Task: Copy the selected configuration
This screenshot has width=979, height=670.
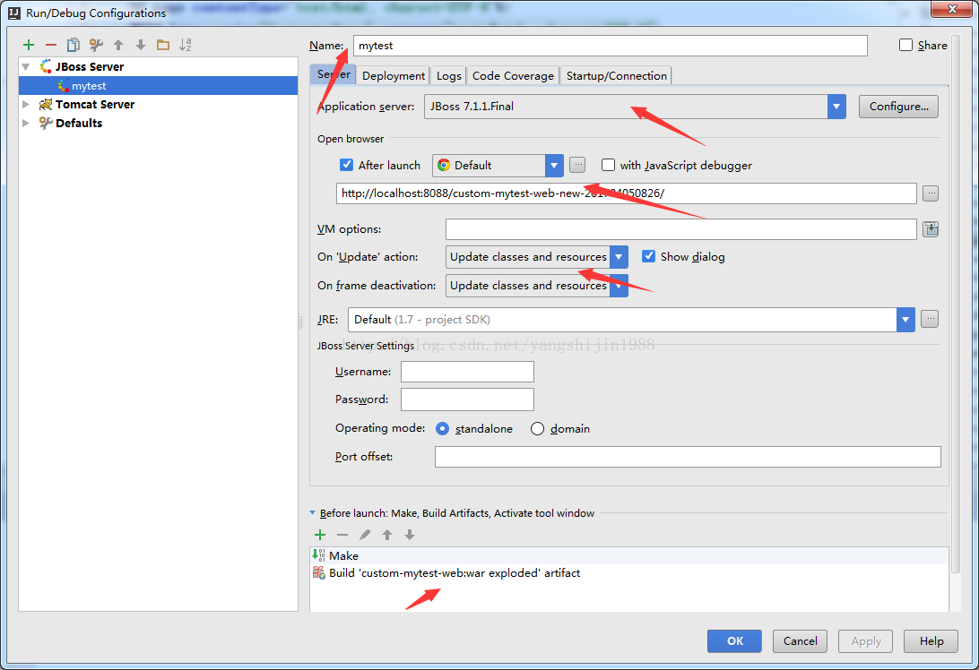Action: click(73, 45)
